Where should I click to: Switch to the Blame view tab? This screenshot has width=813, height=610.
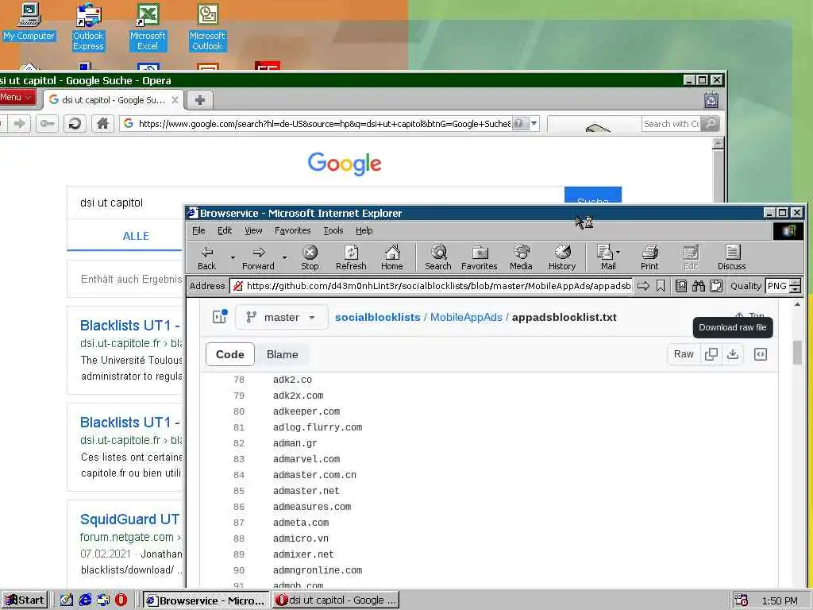click(282, 354)
